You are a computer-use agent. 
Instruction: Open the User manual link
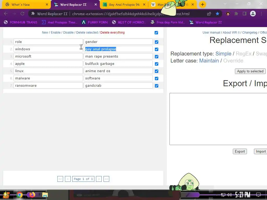tap(211, 33)
